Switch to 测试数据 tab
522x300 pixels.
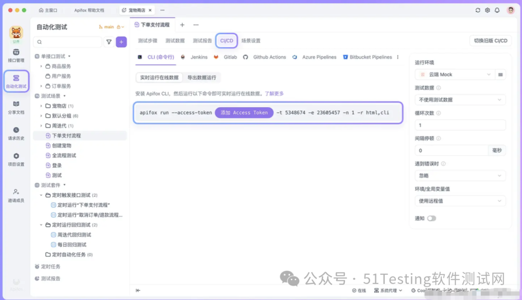point(175,41)
